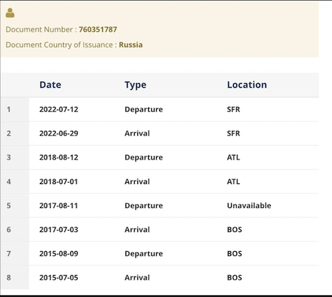
Task: Click the Russia issuance country value
Action: coord(131,45)
